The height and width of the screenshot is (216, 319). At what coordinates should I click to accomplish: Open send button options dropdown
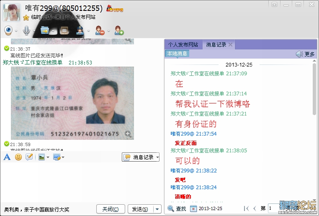coord(157,209)
